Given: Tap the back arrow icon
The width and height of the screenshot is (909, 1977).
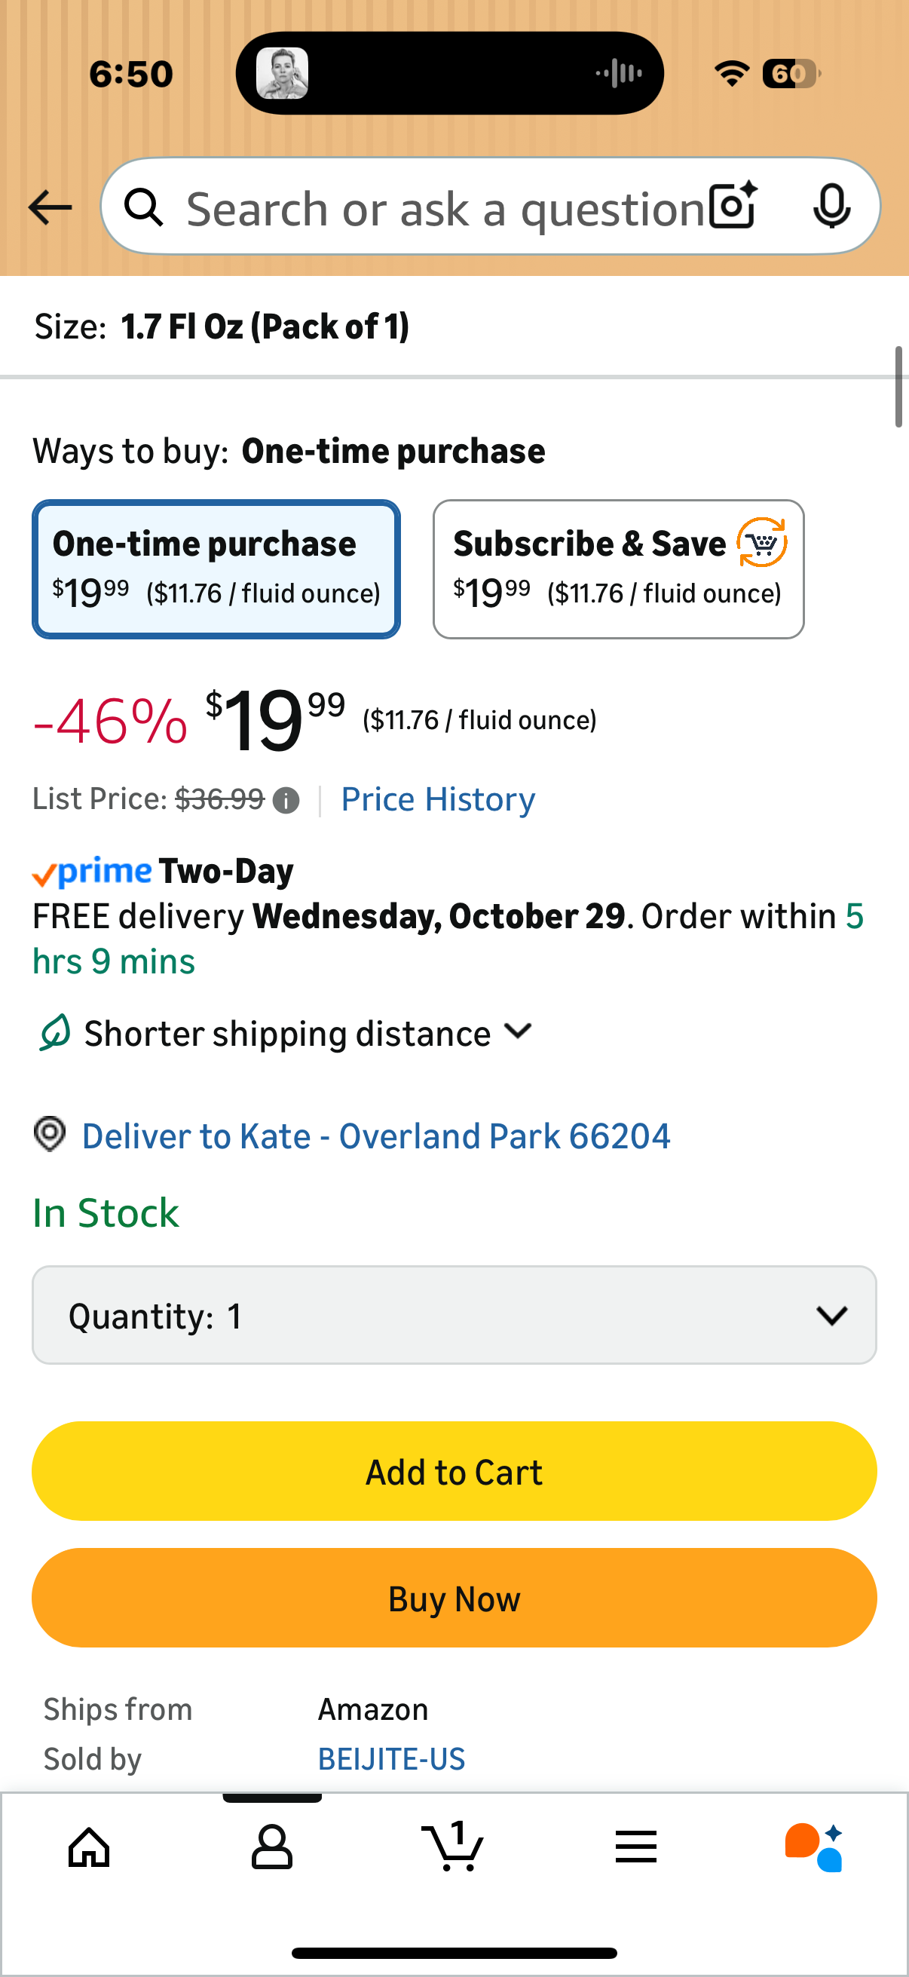Looking at the screenshot, I should click(x=50, y=207).
